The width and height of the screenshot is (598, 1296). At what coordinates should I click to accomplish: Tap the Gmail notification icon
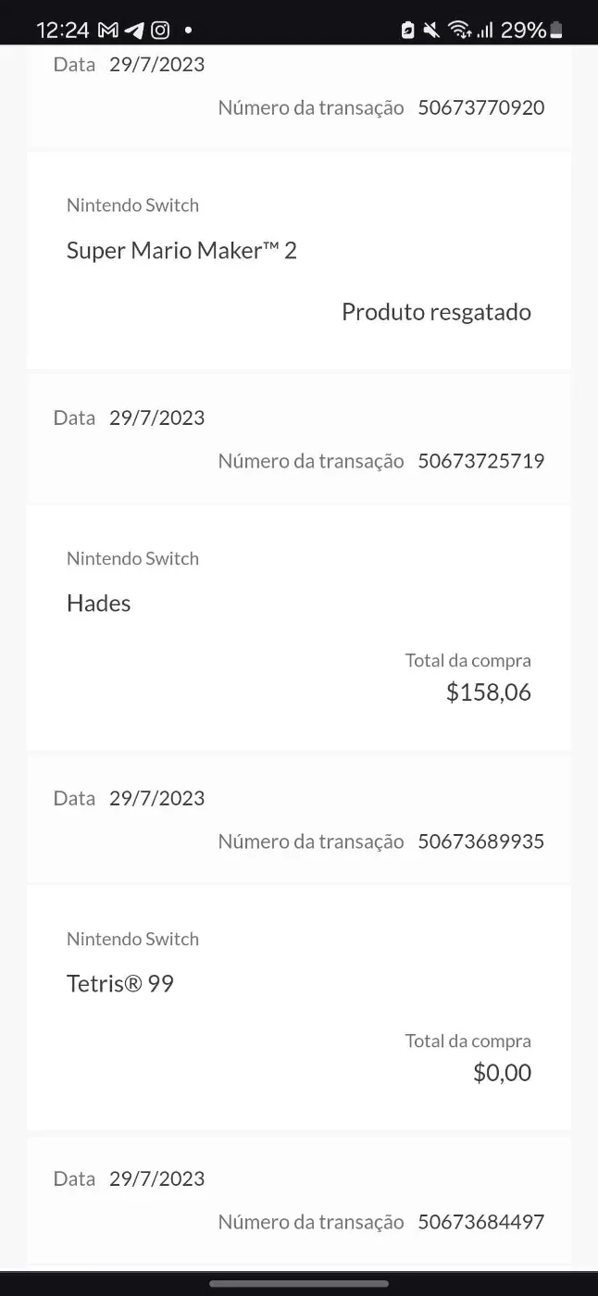click(x=108, y=31)
